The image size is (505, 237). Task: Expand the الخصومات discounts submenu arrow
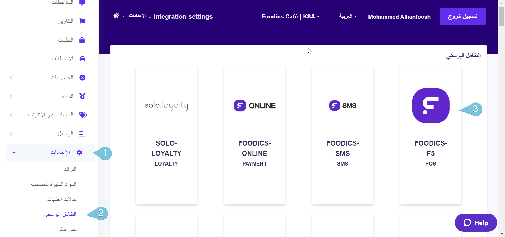pyautogui.click(x=11, y=78)
